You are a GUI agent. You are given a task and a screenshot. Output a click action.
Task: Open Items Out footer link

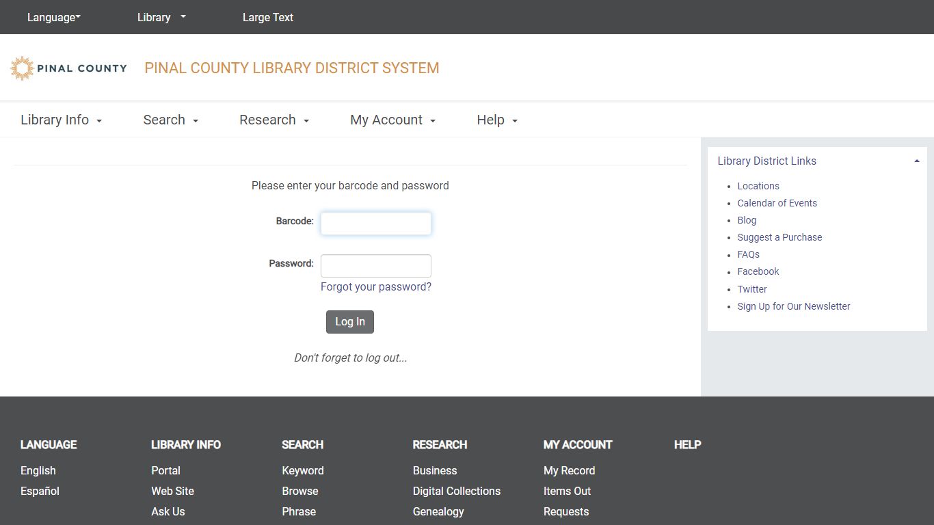pos(568,491)
